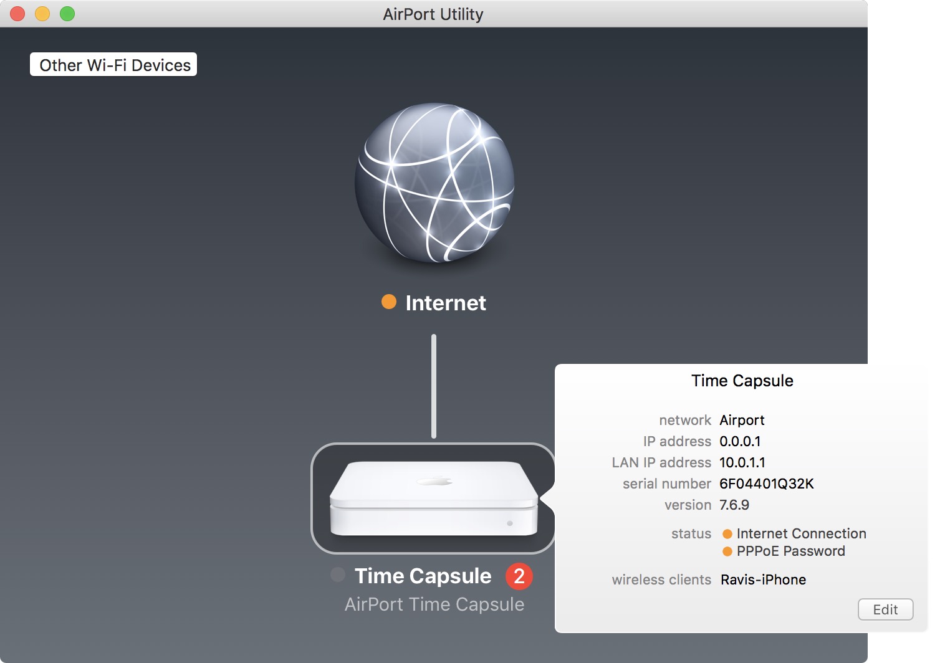This screenshot has width=945, height=663.
Task: Click the AirPort Utility window title
Action: point(433,14)
